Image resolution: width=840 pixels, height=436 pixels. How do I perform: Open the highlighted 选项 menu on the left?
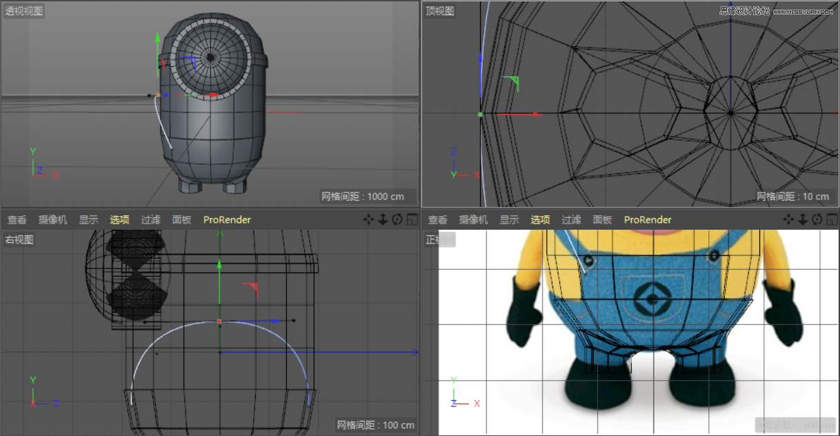(x=119, y=219)
